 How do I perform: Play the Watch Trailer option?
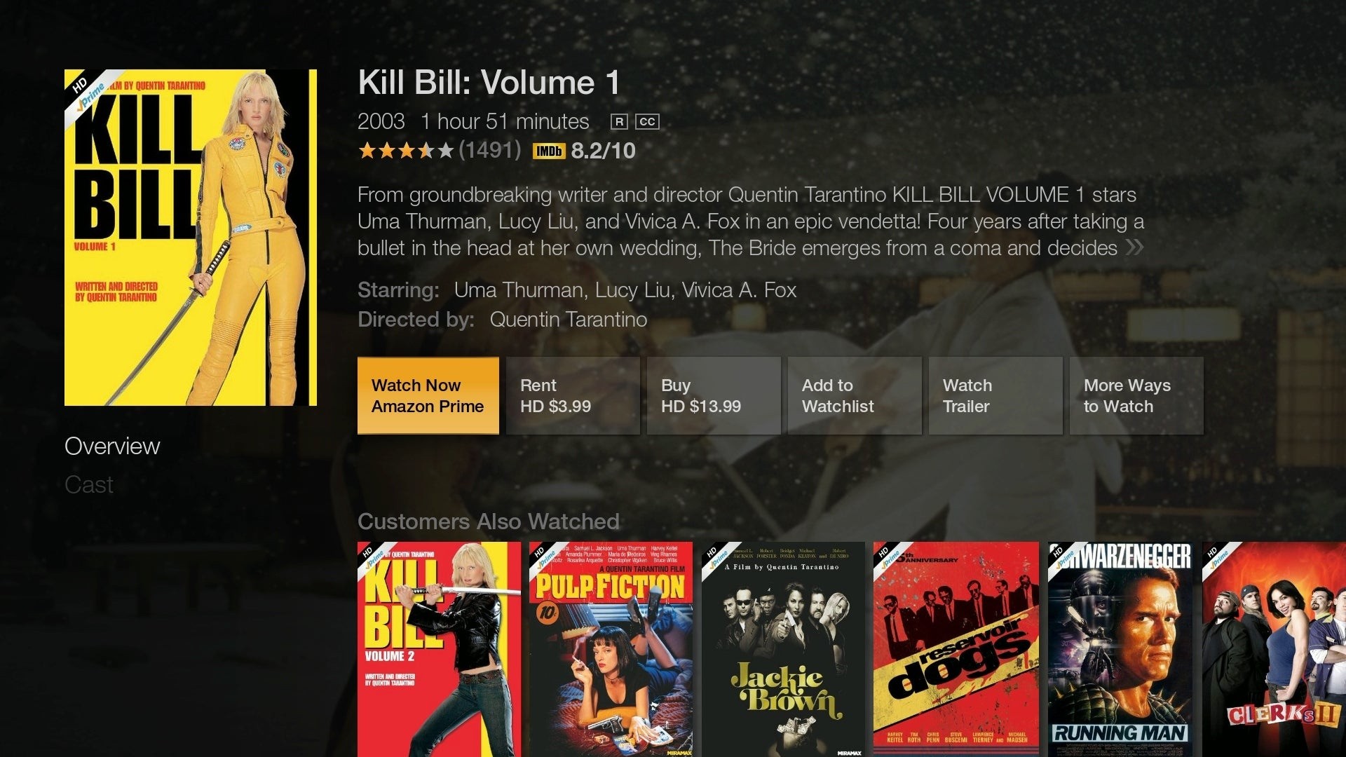995,396
